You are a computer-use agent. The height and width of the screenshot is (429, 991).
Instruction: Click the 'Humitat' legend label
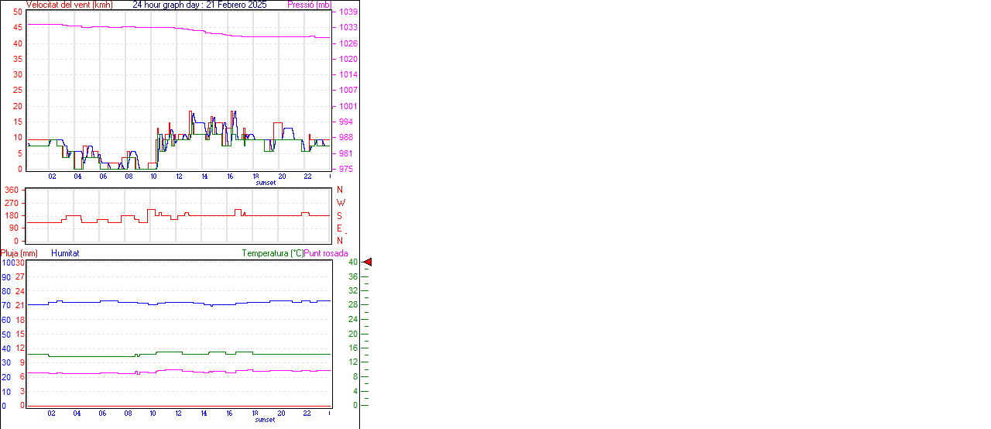(65, 253)
